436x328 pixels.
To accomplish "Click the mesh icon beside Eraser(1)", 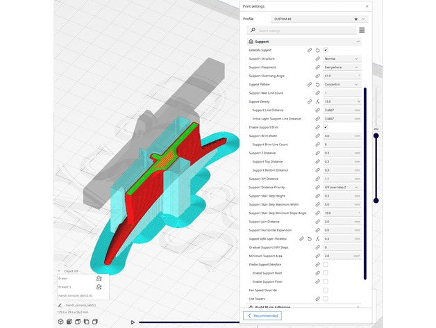I will coord(99,287).
